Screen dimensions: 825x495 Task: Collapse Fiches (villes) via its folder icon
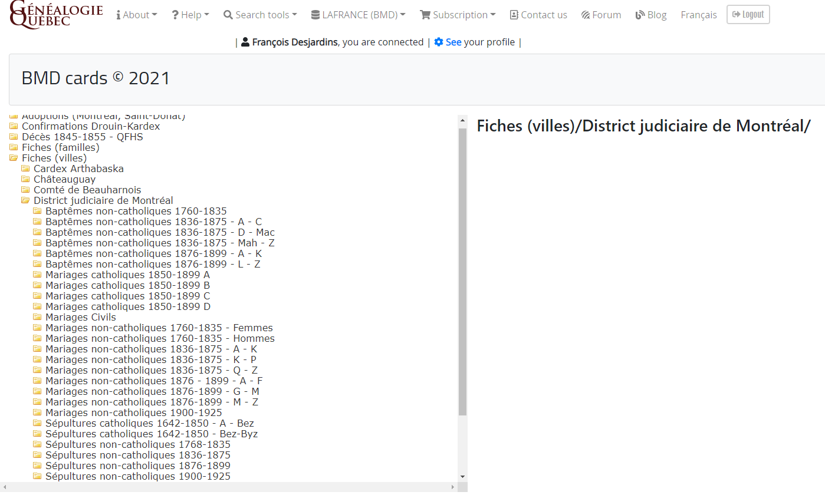[x=14, y=158]
